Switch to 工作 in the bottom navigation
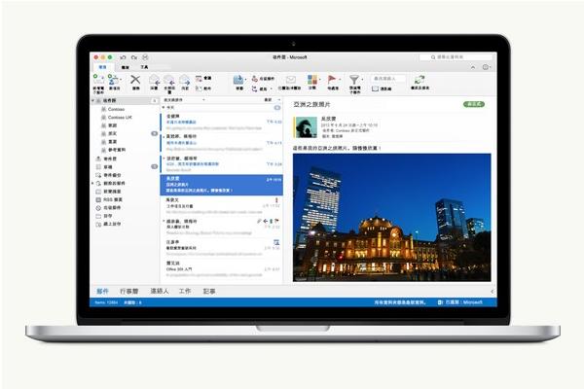The width and height of the screenshot is (584, 389). (x=185, y=291)
